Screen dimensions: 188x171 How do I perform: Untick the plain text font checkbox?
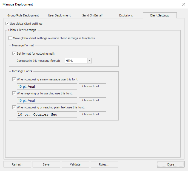click(x=14, y=107)
